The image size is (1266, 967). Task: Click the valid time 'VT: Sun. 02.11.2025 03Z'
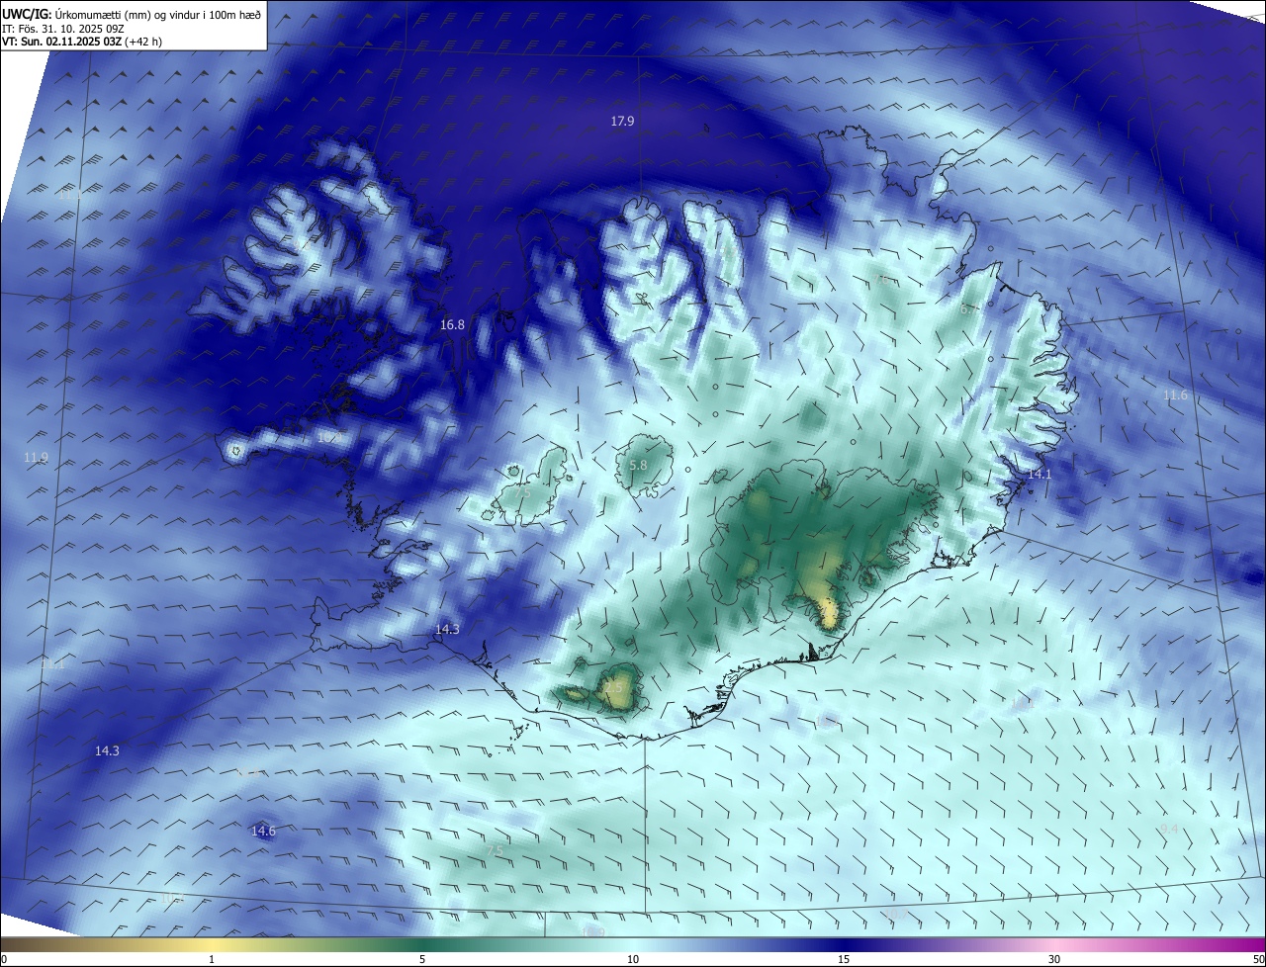click(61, 43)
